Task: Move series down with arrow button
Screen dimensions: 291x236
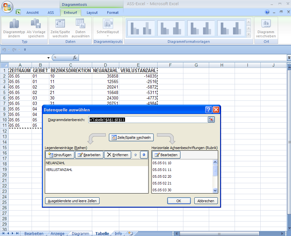Action: pyautogui.click(x=144, y=155)
